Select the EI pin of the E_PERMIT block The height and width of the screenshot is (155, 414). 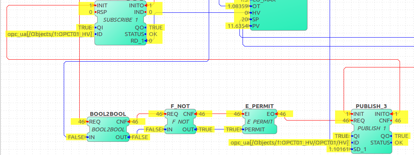click(247, 114)
